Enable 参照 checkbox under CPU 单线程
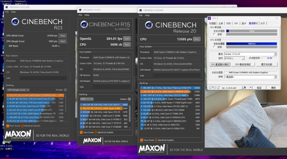The width and height of the screenshot is (287, 159). tap(214, 34)
